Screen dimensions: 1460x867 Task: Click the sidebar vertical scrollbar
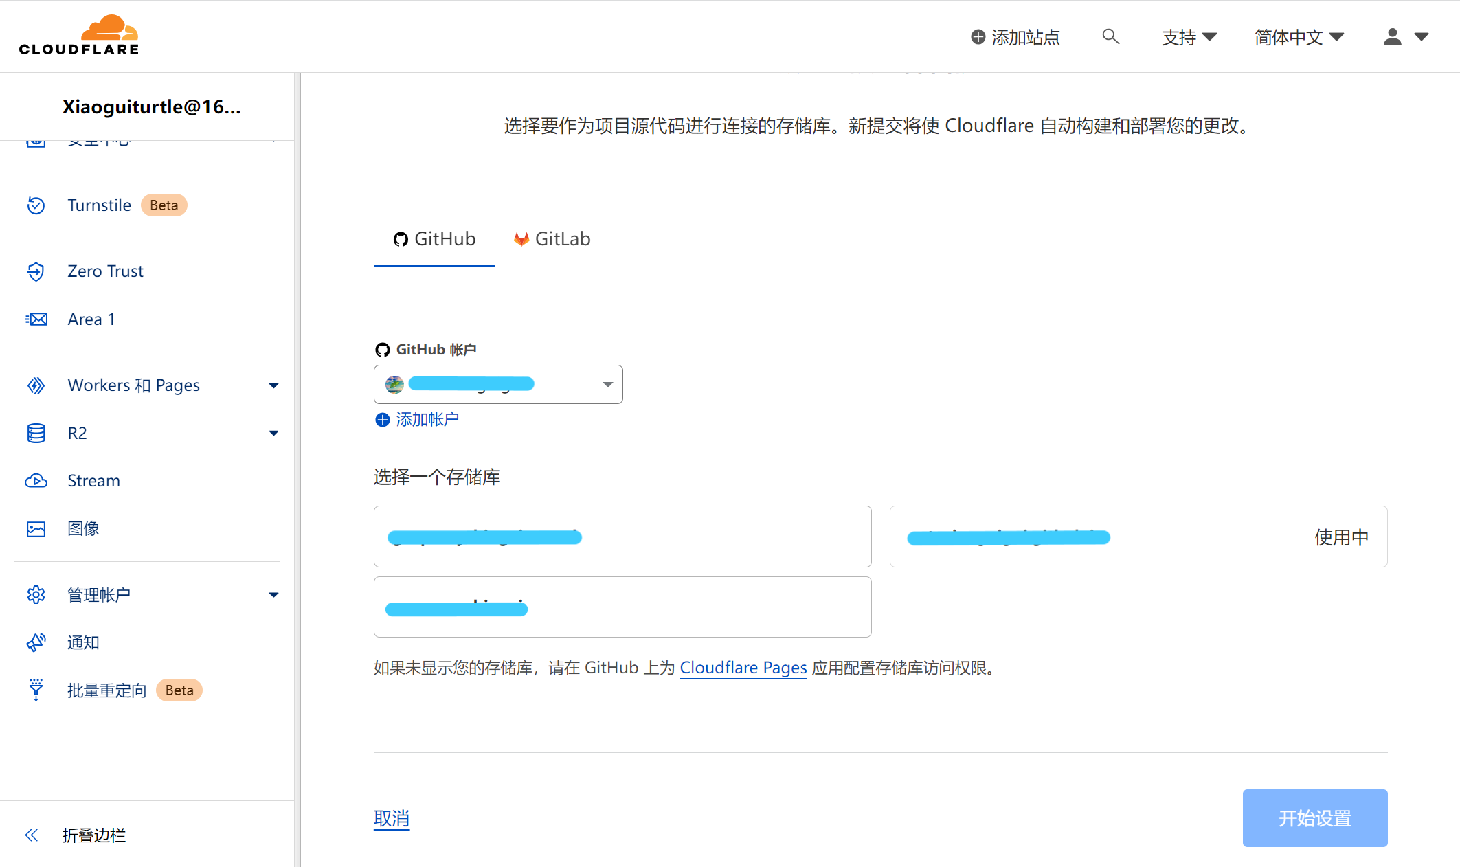tap(297, 469)
